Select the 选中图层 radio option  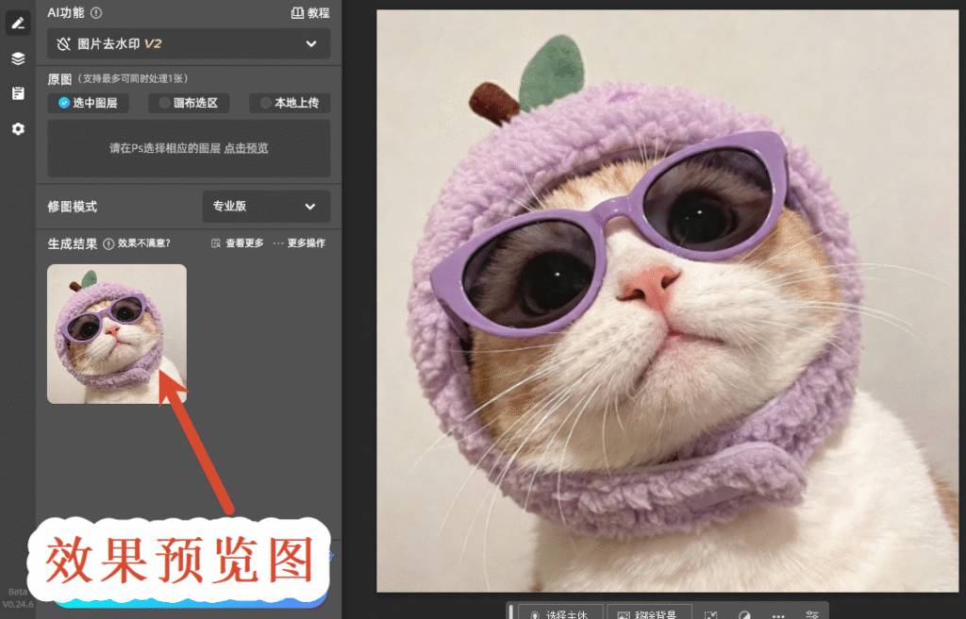[88, 103]
